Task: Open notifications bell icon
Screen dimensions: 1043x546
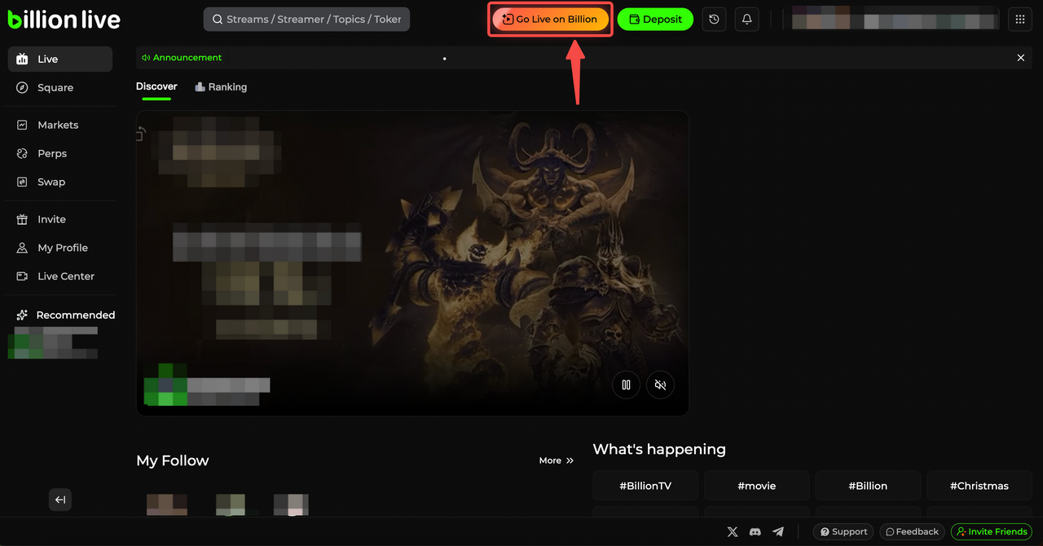Action: (x=746, y=20)
